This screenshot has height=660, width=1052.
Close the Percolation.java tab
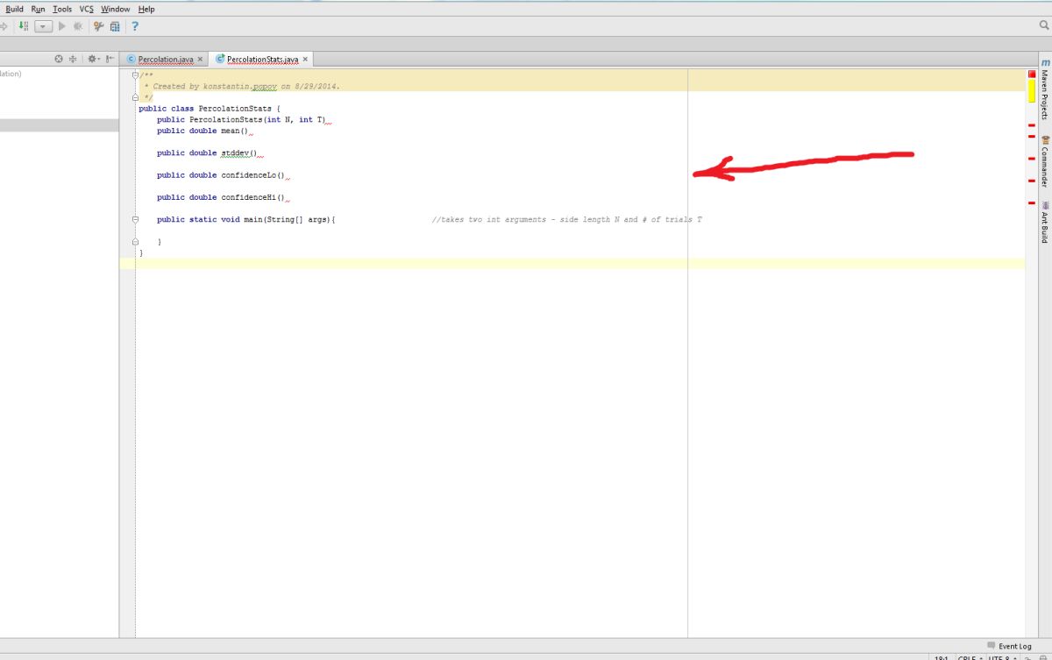click(x=200, y=60)
